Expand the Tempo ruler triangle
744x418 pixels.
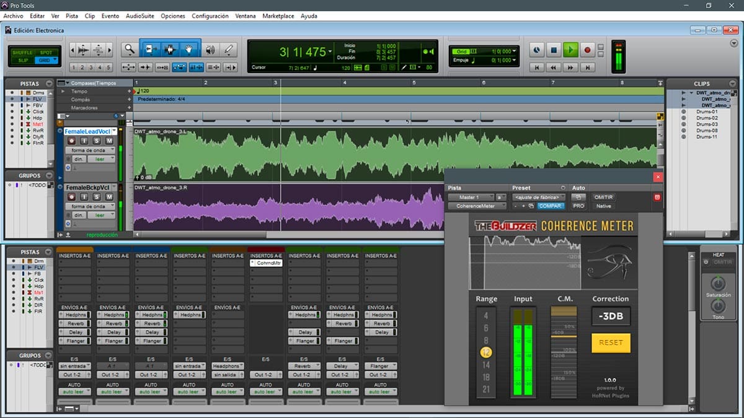pyautogui.click(x=63, y=91)
